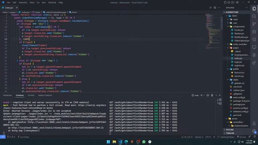Select the second terminal in the terminal list
Image resolution: width=258 pixels, height=145 pixels.
(219, 103)
